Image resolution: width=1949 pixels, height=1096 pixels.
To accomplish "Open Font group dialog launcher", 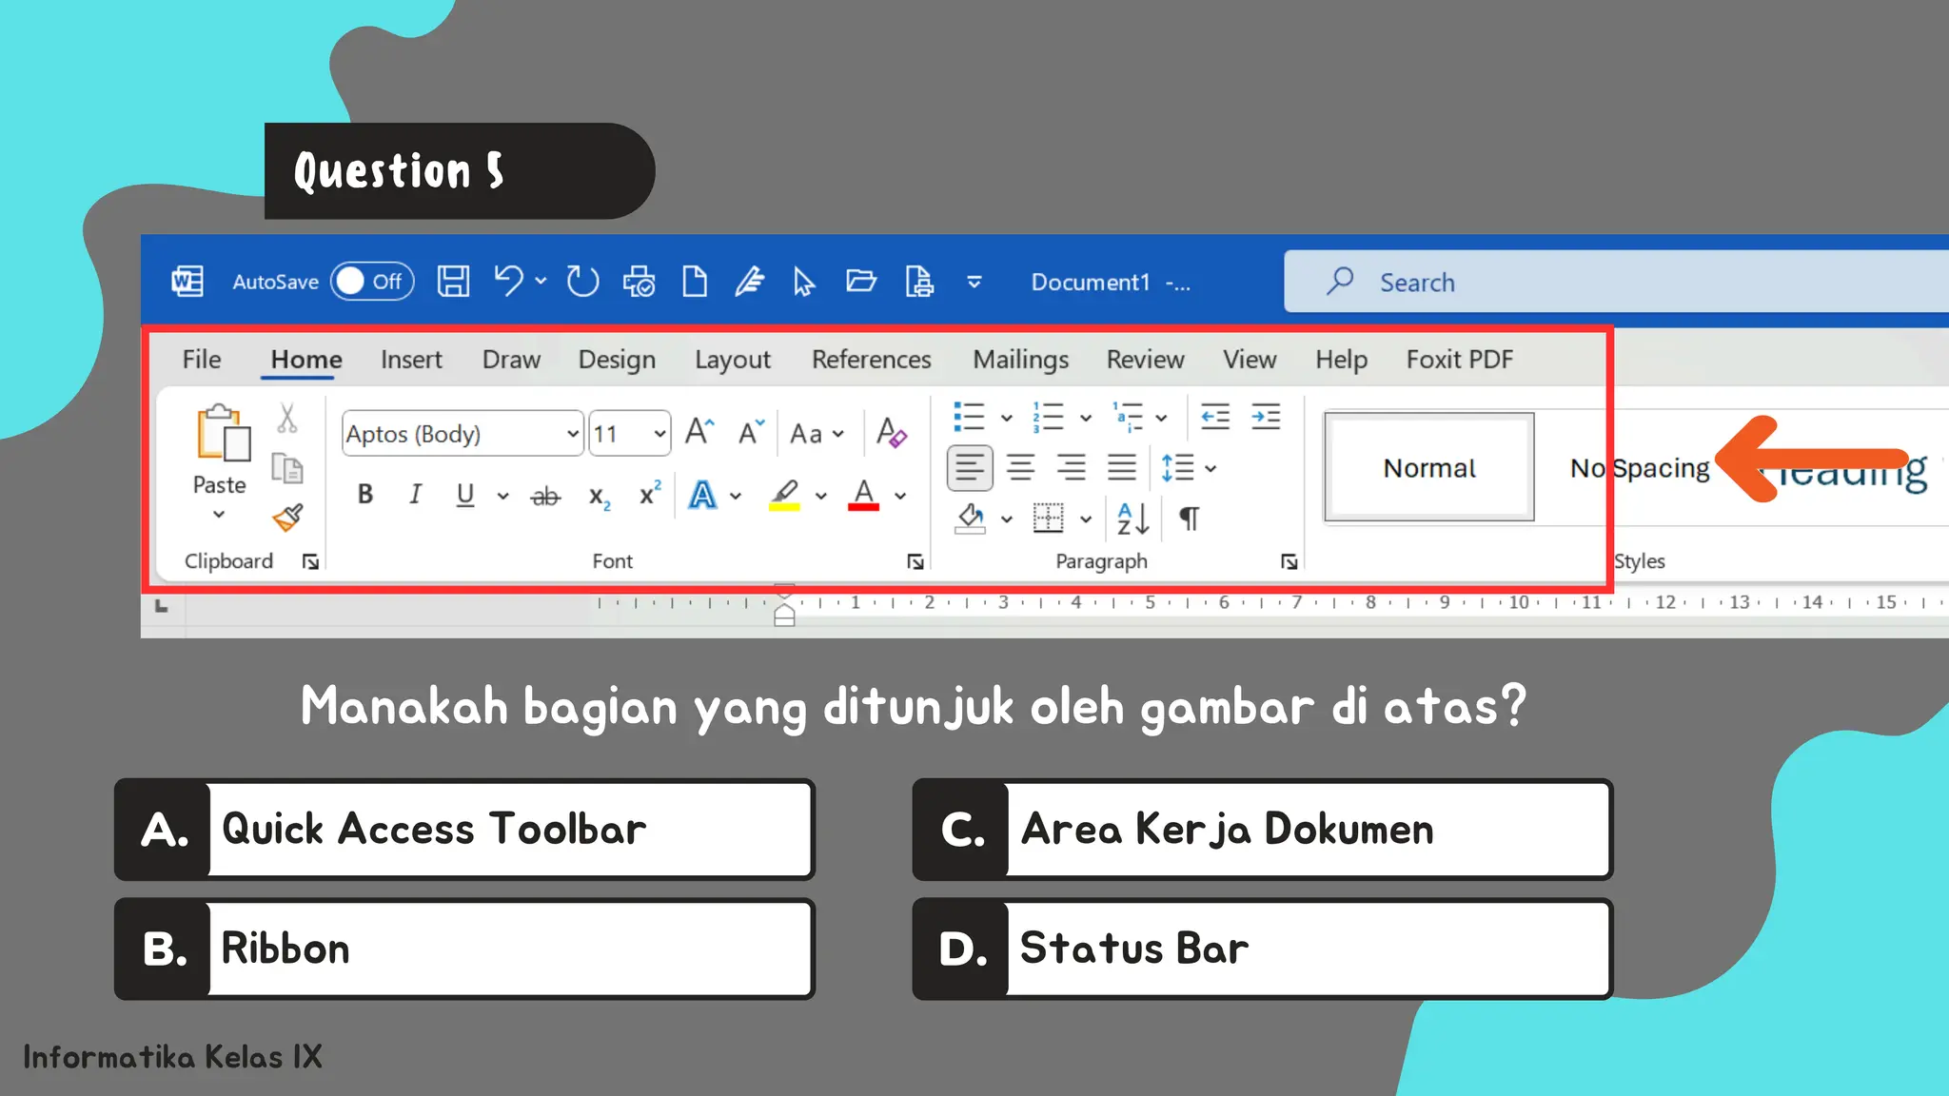I will point(915,561).
